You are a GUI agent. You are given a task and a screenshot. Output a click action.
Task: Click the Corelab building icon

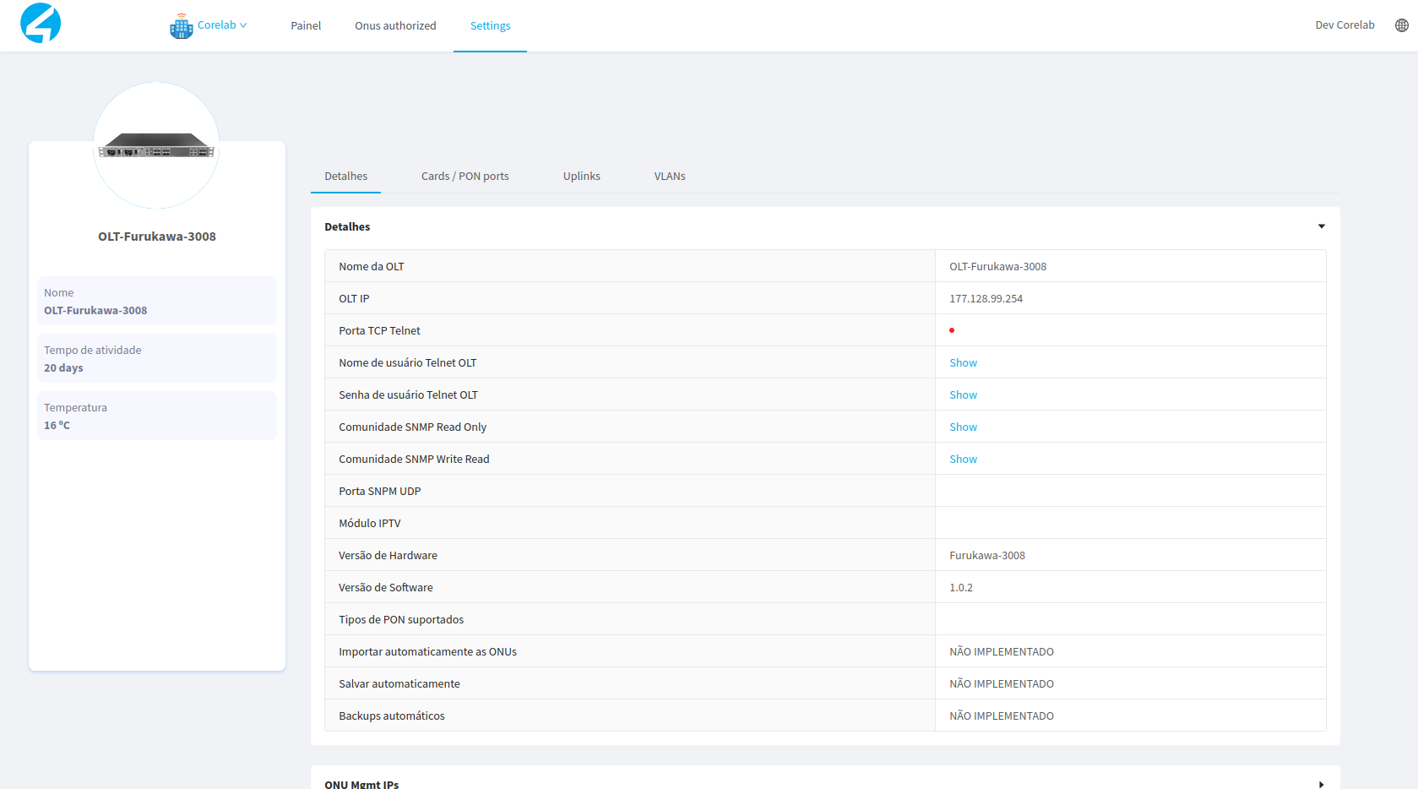181,26
